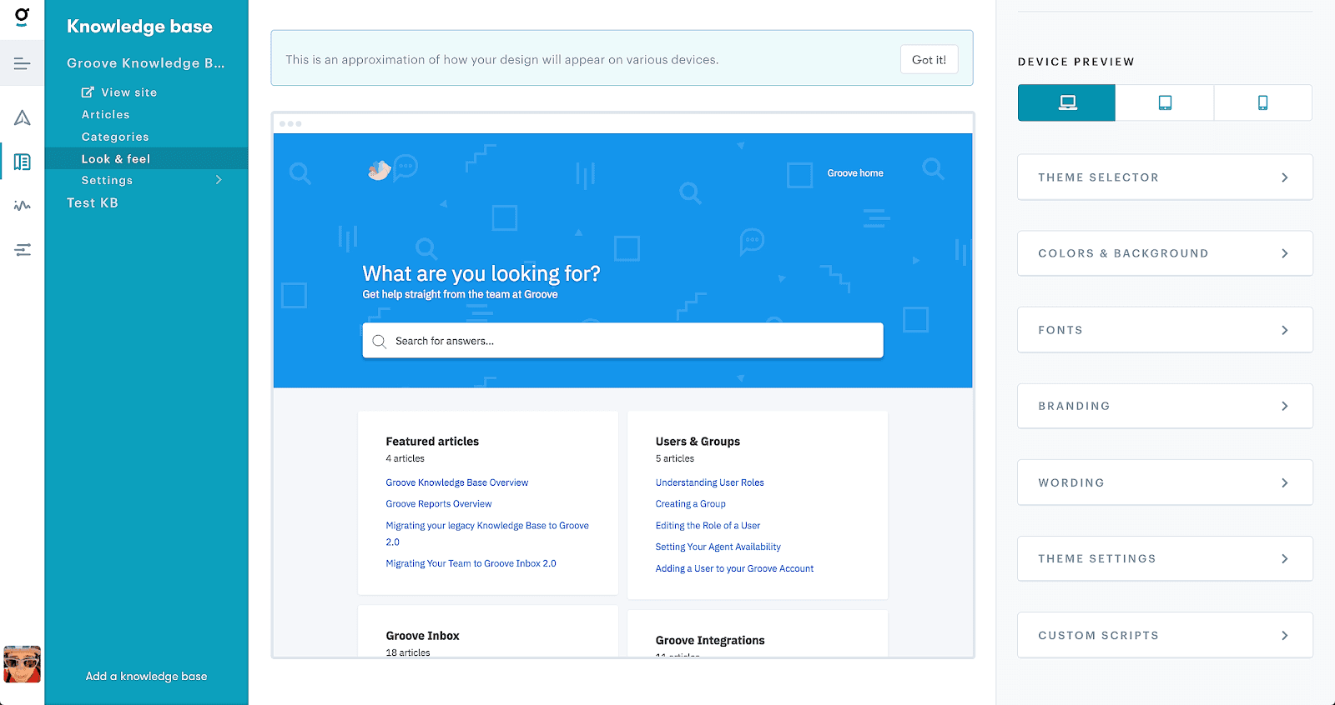Select the knowledge base book icon
Viewport: 1335px width, 705px height.
[23, 162]
